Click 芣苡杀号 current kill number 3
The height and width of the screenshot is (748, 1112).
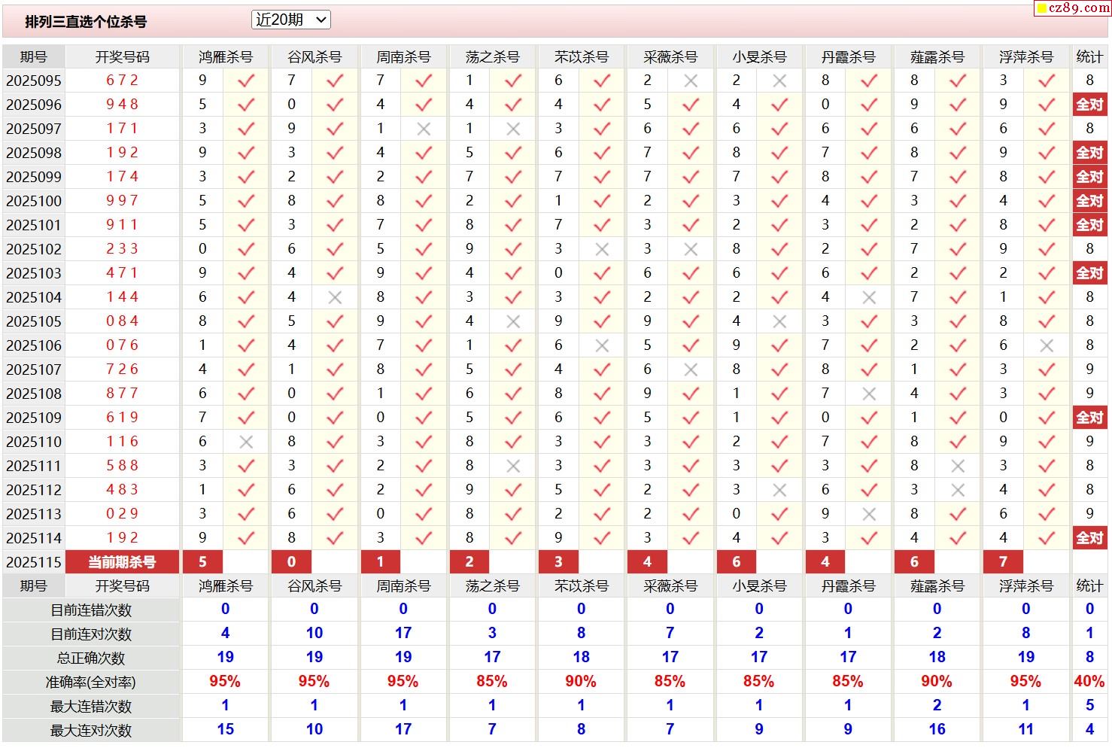click(558, 562)
